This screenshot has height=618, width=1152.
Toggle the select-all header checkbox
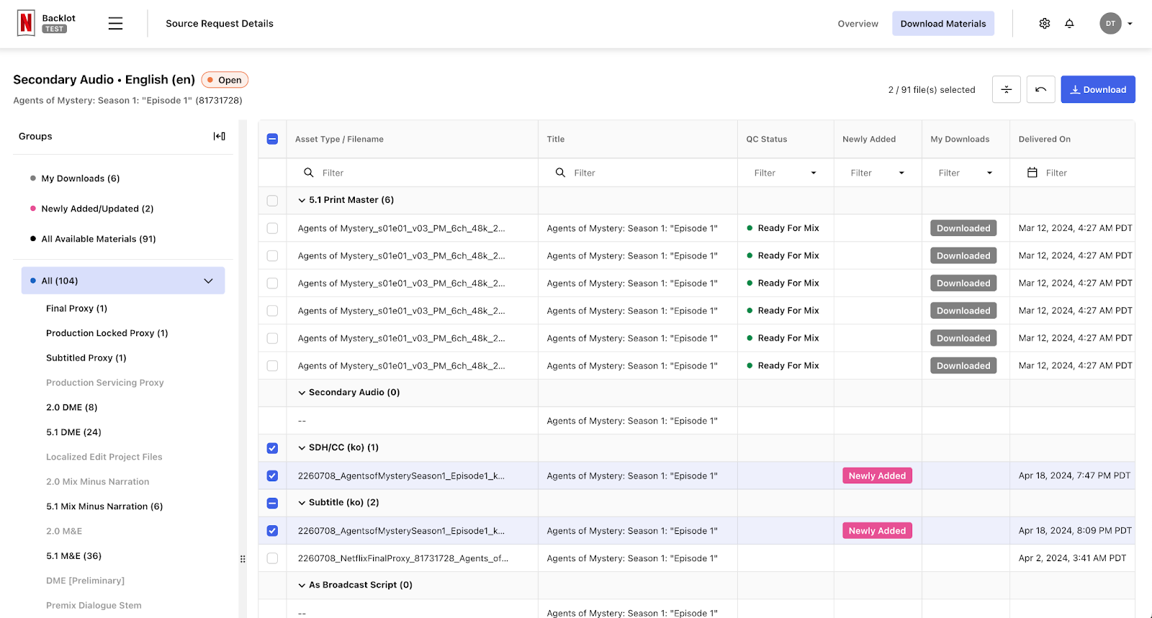(x=272, y=139)
